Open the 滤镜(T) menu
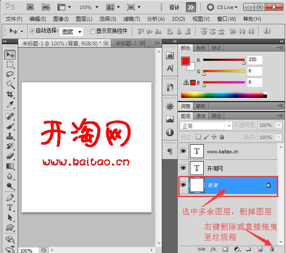 pos(132,19)
